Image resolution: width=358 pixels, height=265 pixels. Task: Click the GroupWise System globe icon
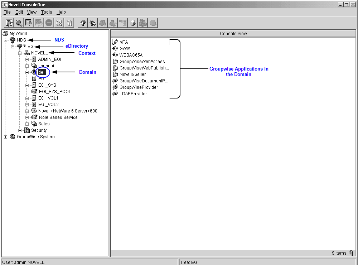(13, 136)
